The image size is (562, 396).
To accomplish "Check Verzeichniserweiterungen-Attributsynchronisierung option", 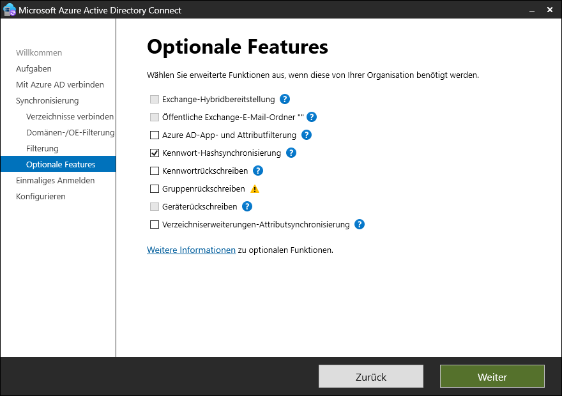I will 154,225.
